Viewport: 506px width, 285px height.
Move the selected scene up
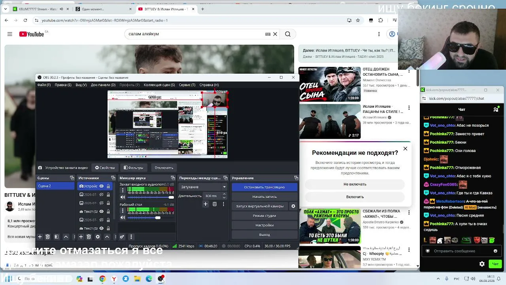click(66, 237)
